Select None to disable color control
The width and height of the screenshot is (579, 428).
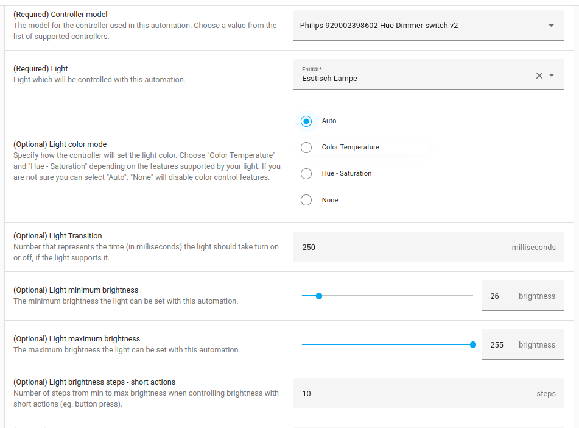(x=306, y=200)
